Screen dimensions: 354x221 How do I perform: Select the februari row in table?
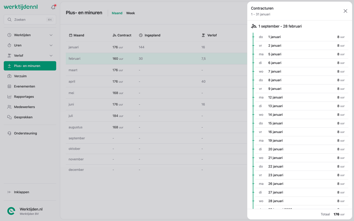(156, 59)
